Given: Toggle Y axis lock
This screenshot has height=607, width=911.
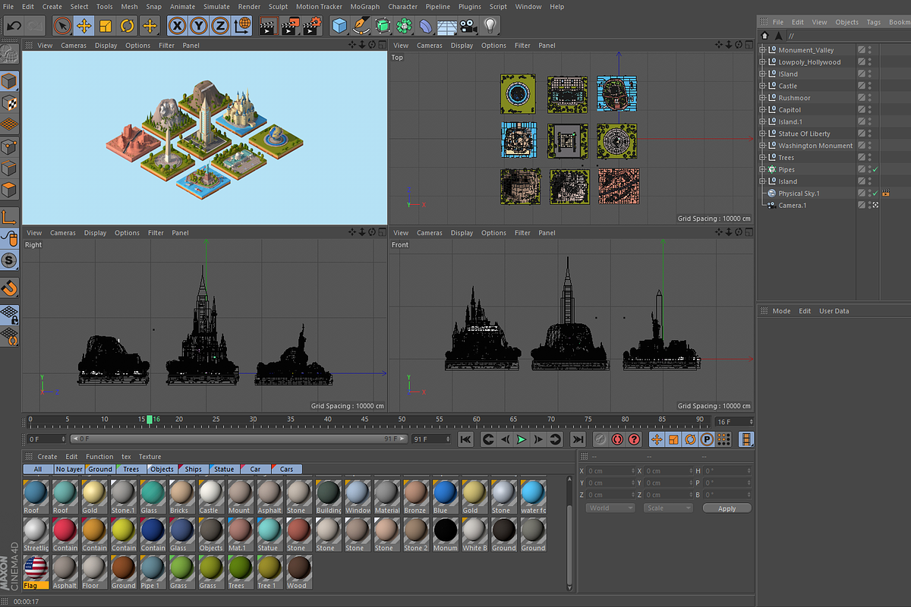Looking at the screenshot, I should coord(199,26).
